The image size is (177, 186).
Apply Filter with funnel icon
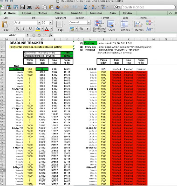[103, 7]
